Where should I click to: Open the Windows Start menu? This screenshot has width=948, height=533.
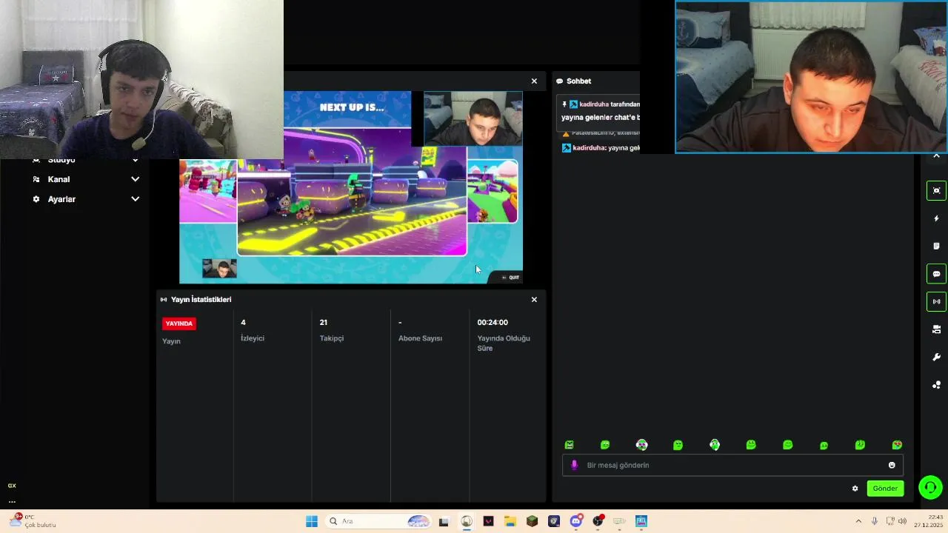pos(312,521)
